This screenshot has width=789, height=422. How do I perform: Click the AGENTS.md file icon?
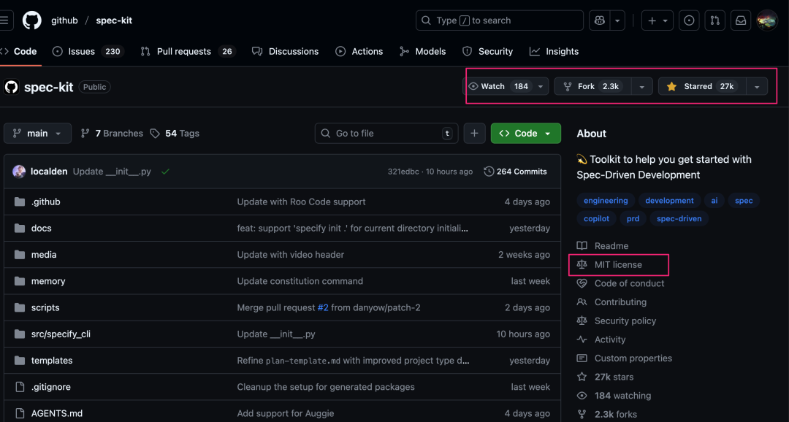tap(20, 413)
